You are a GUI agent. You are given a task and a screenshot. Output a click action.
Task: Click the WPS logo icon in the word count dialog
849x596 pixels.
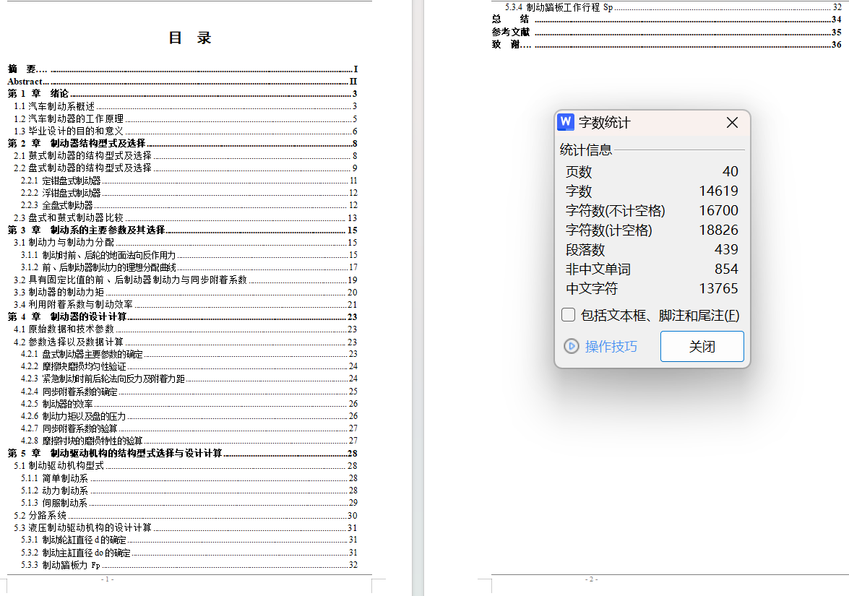click(x=566, y=122)
